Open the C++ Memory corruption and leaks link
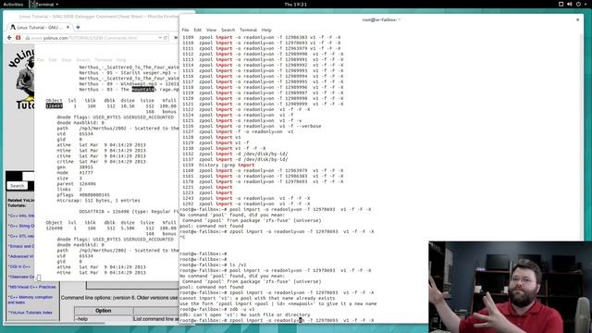 point(31,300)
